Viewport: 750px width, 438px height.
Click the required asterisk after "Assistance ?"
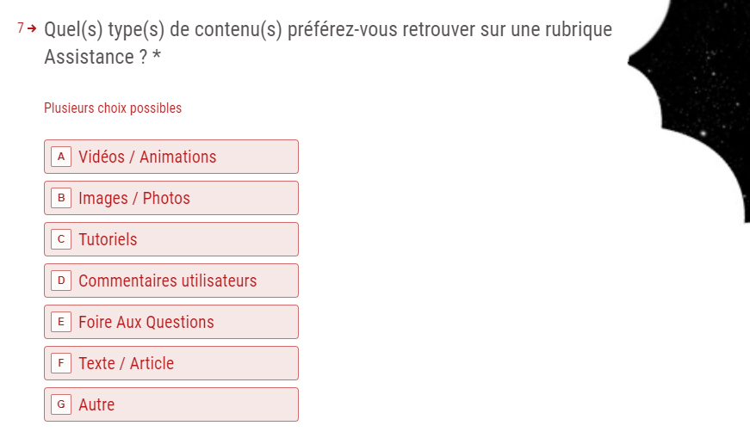[x=157, y=59]
